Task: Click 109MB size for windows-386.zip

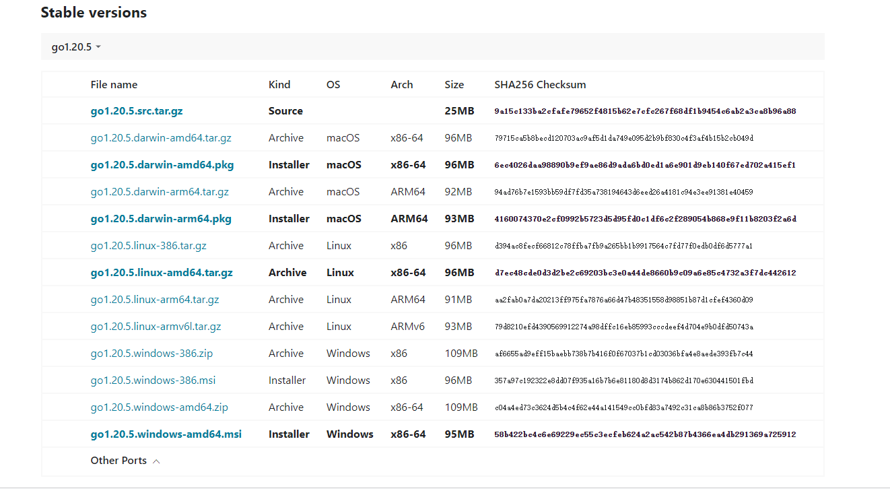Action: pos(461,354)
